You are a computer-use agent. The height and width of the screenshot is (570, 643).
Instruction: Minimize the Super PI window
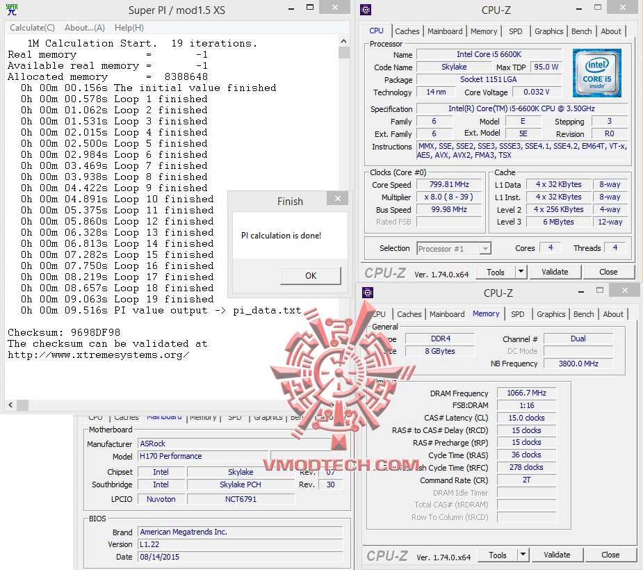[x=291, y=8]
